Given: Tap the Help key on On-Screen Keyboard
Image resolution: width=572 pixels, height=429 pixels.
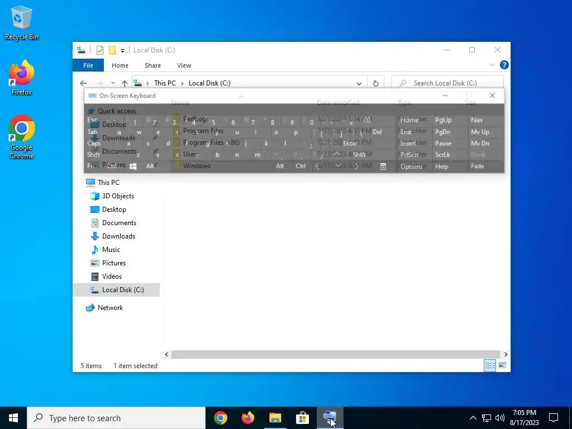Looking at the screenshot, I should tap(441, 166).
